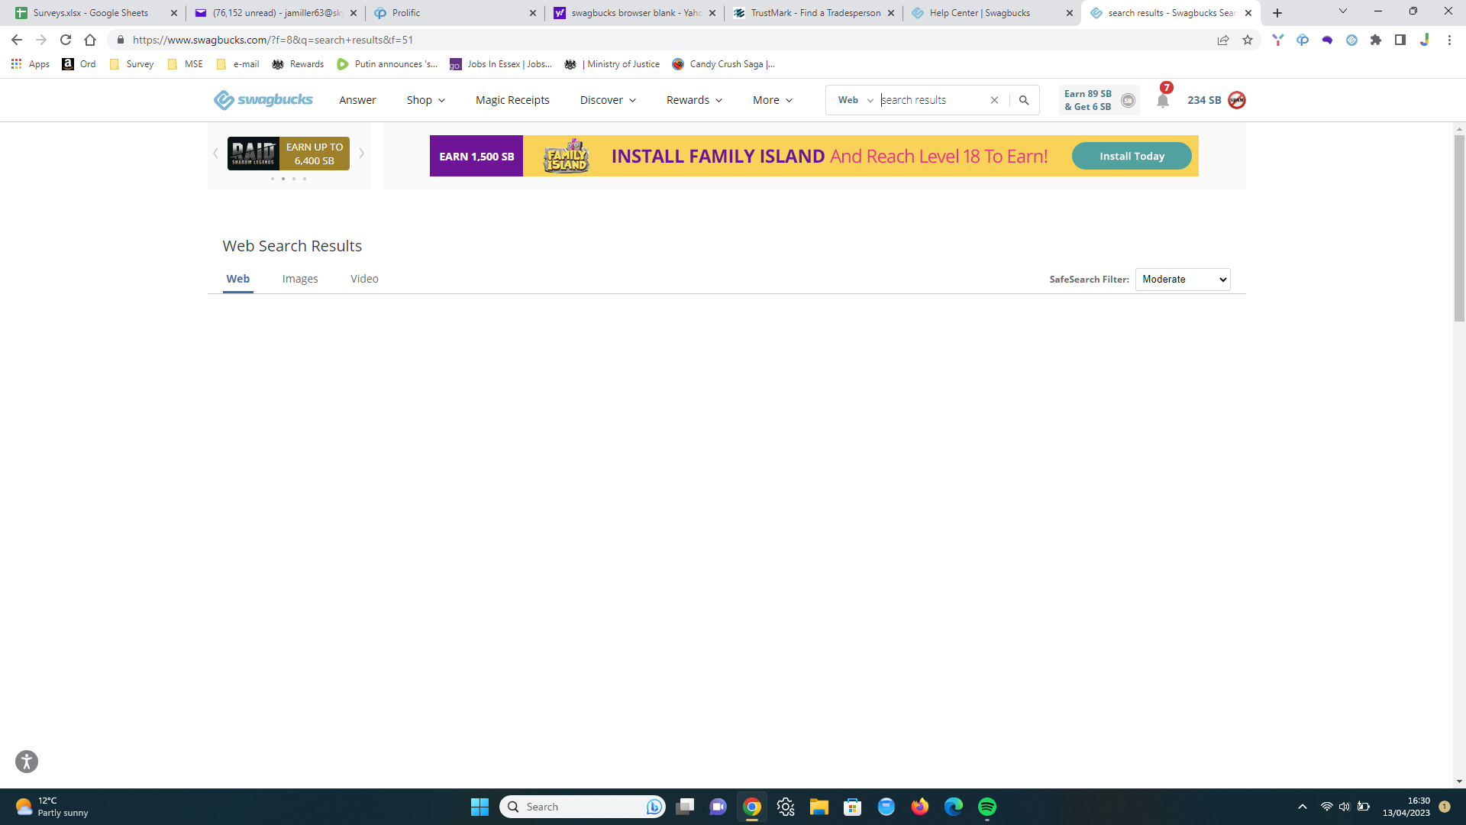Clear the search box with the X icon
This screenshot has height=825, width=1466.
click(x=994, y=100)
